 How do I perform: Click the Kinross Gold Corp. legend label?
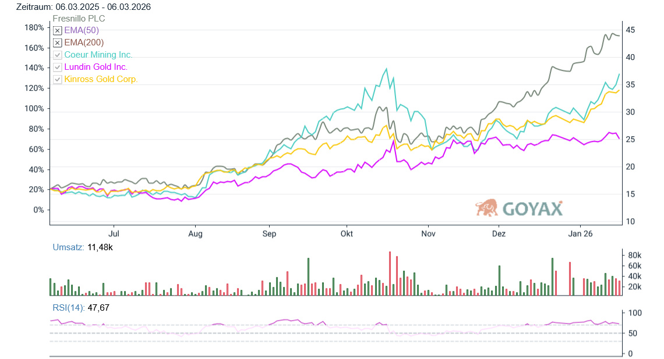point(101,79)
